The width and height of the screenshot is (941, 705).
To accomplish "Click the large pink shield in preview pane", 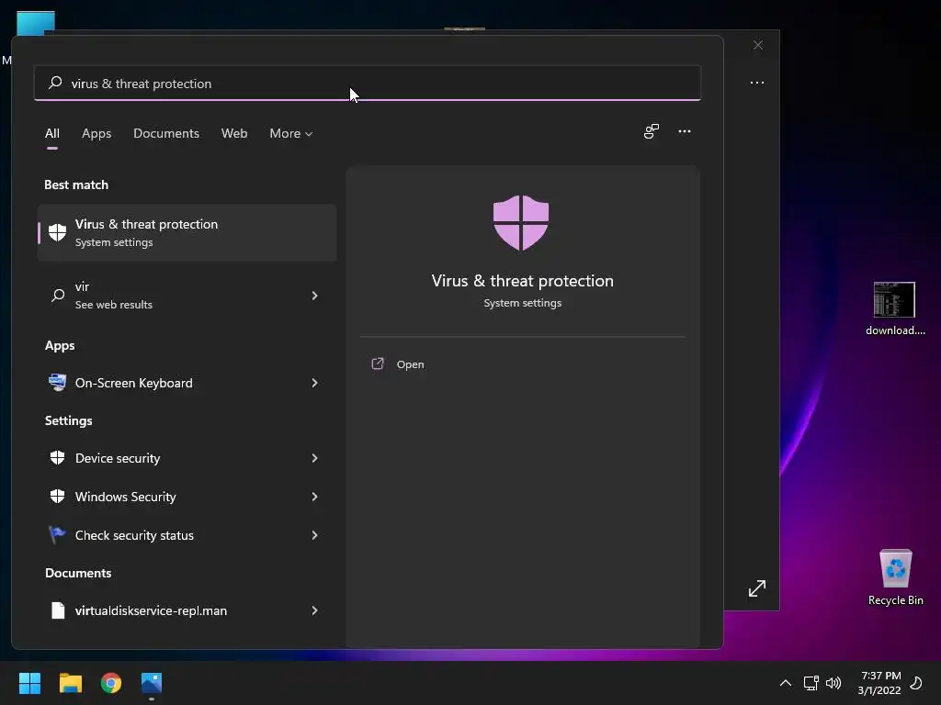I will (x=521, y=222).
